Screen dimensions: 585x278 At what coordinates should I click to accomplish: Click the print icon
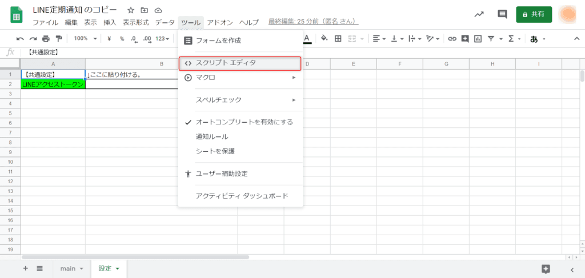pyautogui.click(x=46, y=39)
